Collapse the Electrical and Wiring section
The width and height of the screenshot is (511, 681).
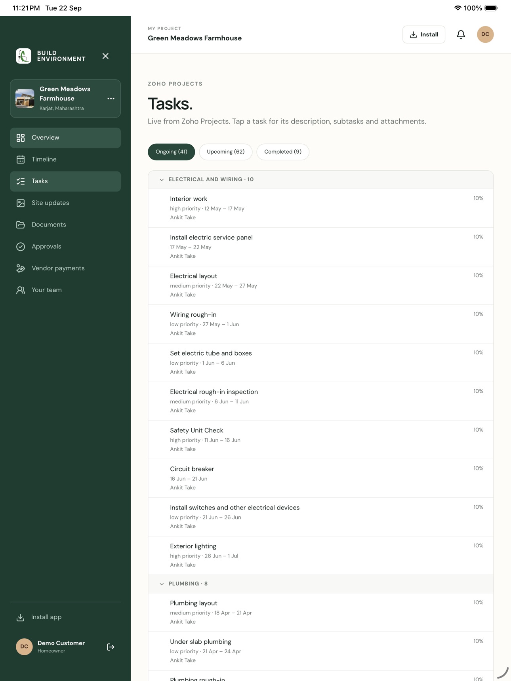coord(162,180)
